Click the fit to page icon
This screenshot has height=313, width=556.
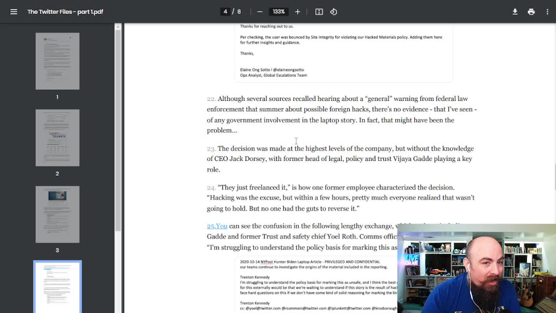pos(319,12)
